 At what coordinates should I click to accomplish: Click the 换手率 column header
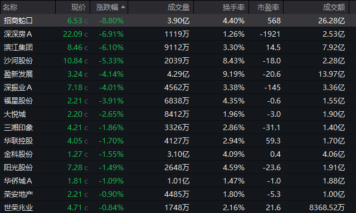[233, 7]
